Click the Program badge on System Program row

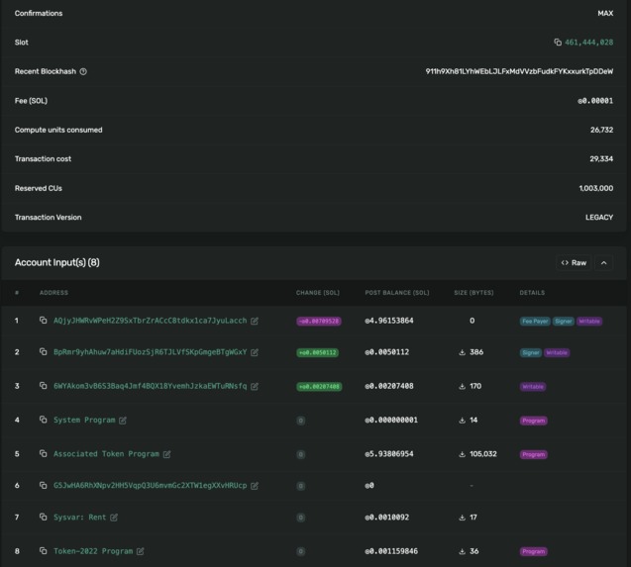click(x=533, y=421)
